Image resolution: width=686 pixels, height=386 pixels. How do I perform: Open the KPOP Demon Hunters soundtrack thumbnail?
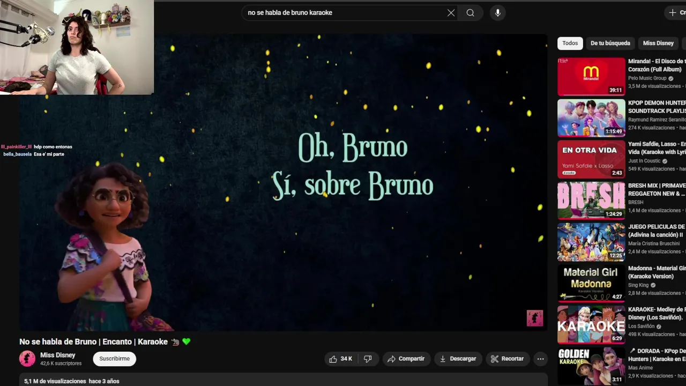click(591, 118)
